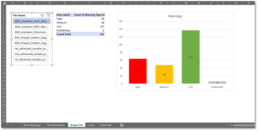
Task: Select row 1 header
Action: 4,7
